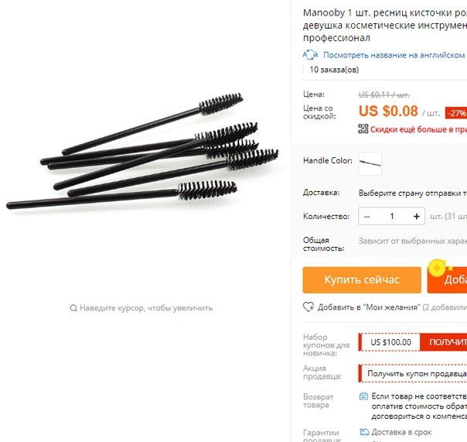This screenshot has height=442, width=467.
Task: Click the on-time delivery guarantee icon
Action: click(x=364, y=432)
